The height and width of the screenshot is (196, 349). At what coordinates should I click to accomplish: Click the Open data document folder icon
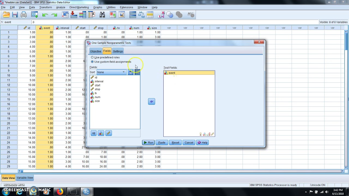coord(6,15)
